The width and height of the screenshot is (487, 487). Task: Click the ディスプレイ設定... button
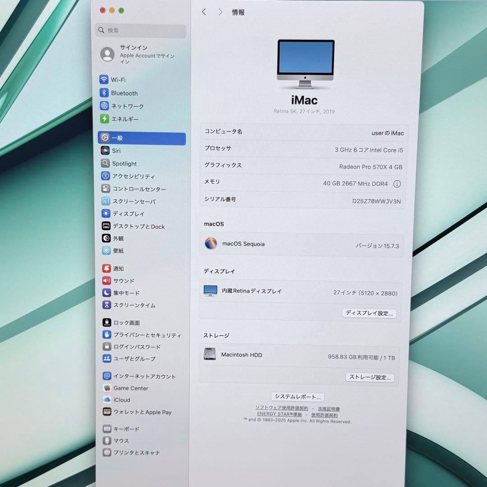click(369, 313)
